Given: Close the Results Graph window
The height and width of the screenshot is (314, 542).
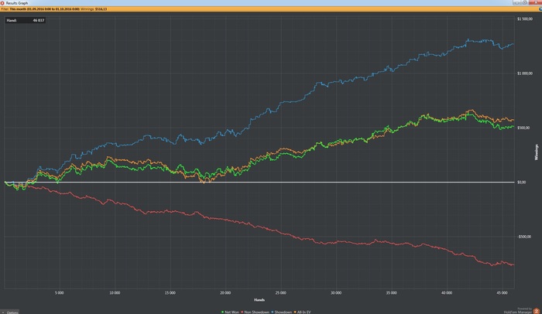Looking at the screenshot, I should click(534, 2).
